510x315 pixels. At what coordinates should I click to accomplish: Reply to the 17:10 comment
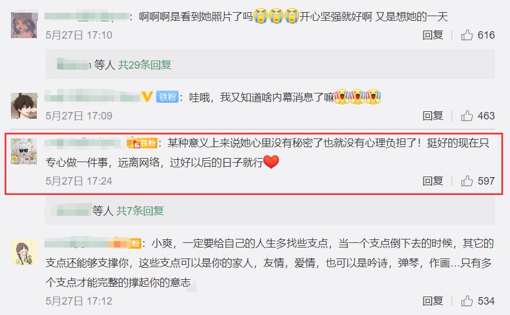(433, 35)
